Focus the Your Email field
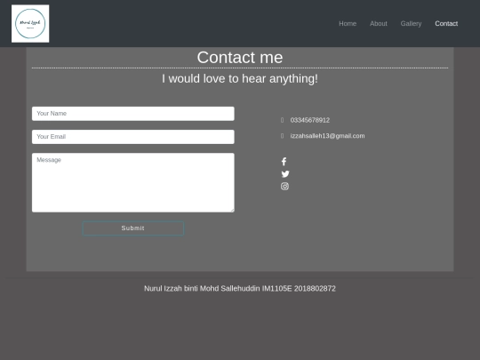The width and height of the screenshot is (480, 360). [133, 137]
